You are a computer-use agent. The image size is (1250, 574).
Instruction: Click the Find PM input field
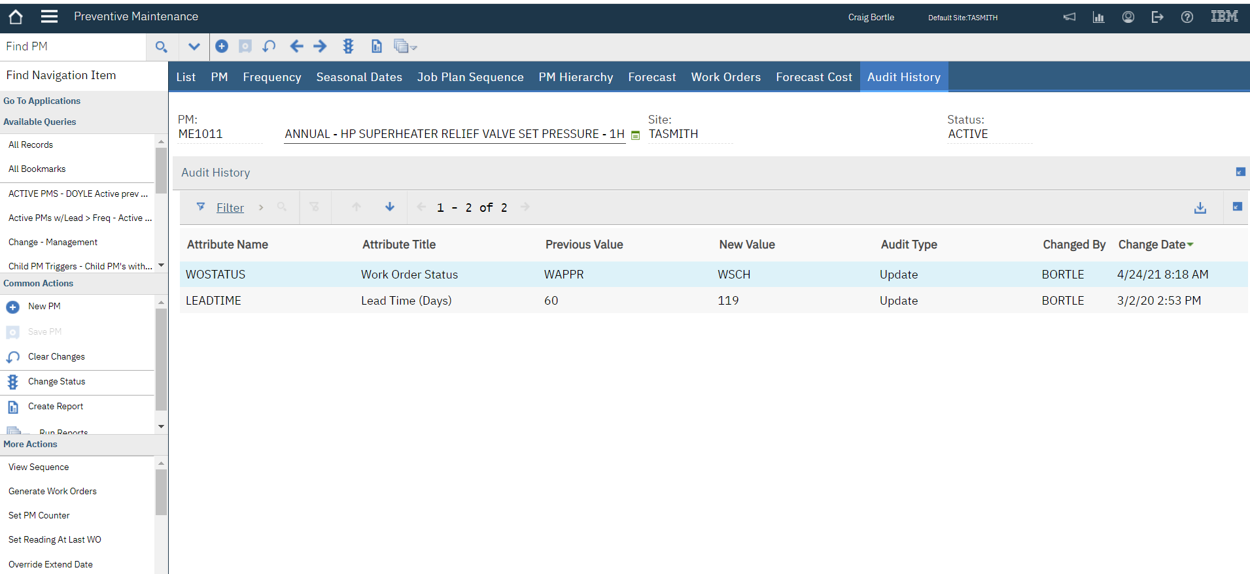(x=73, y=46)
